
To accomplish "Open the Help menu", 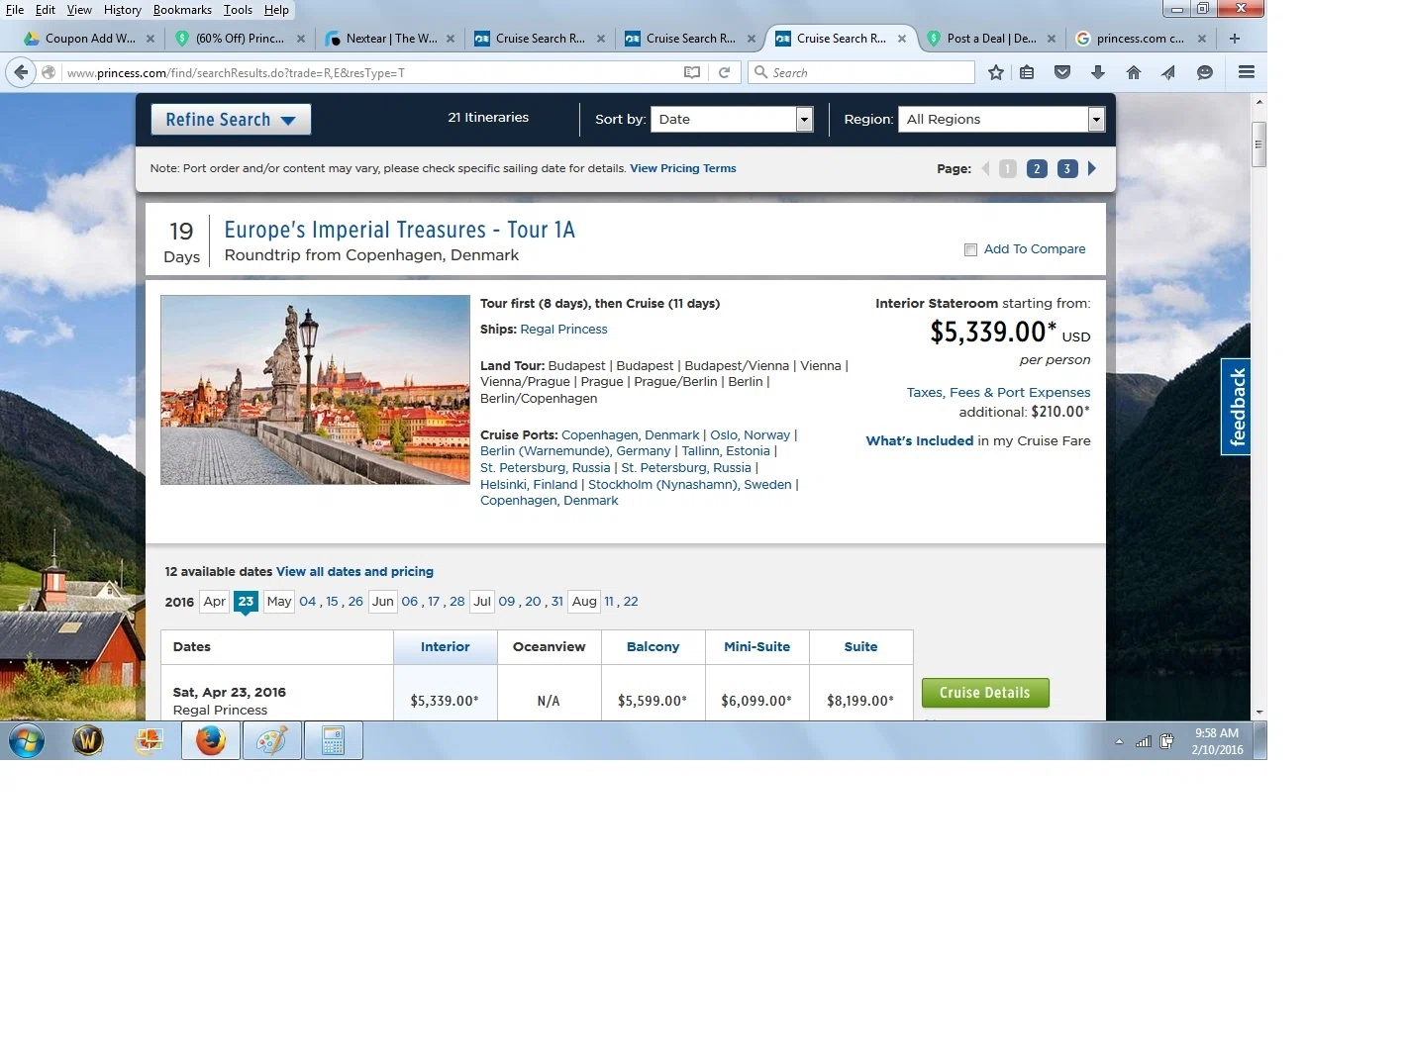I will [x=276, y=10].
